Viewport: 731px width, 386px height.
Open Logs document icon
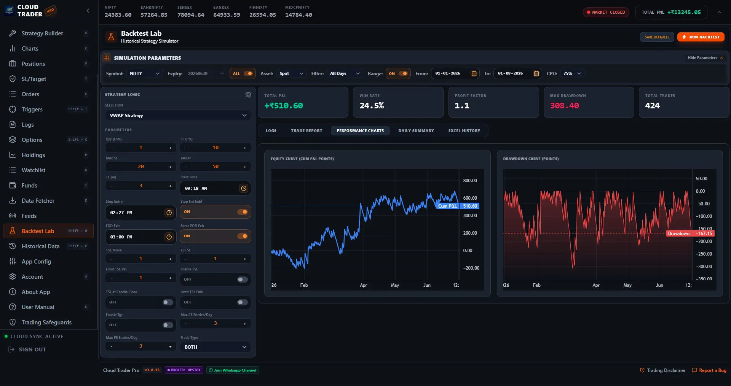[x=13, y=124]
